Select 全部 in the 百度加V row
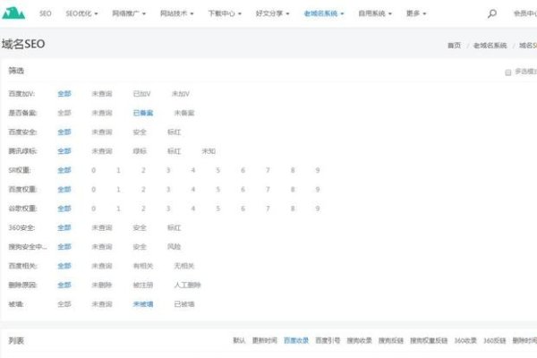The width and height of the screenshot is (537, 358). [64, 93]
